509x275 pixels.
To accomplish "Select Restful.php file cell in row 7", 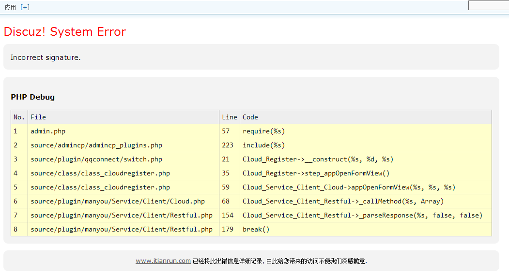I will point(123,215).
